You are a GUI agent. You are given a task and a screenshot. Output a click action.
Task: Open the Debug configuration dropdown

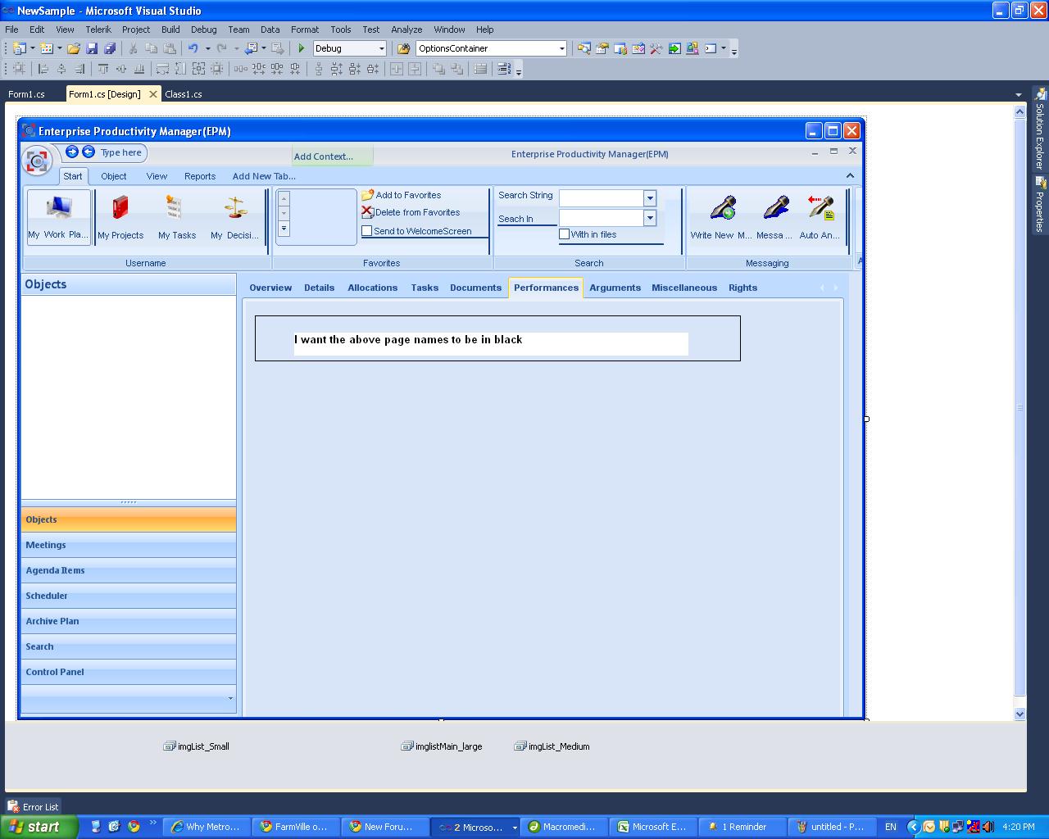pos(381,48)
